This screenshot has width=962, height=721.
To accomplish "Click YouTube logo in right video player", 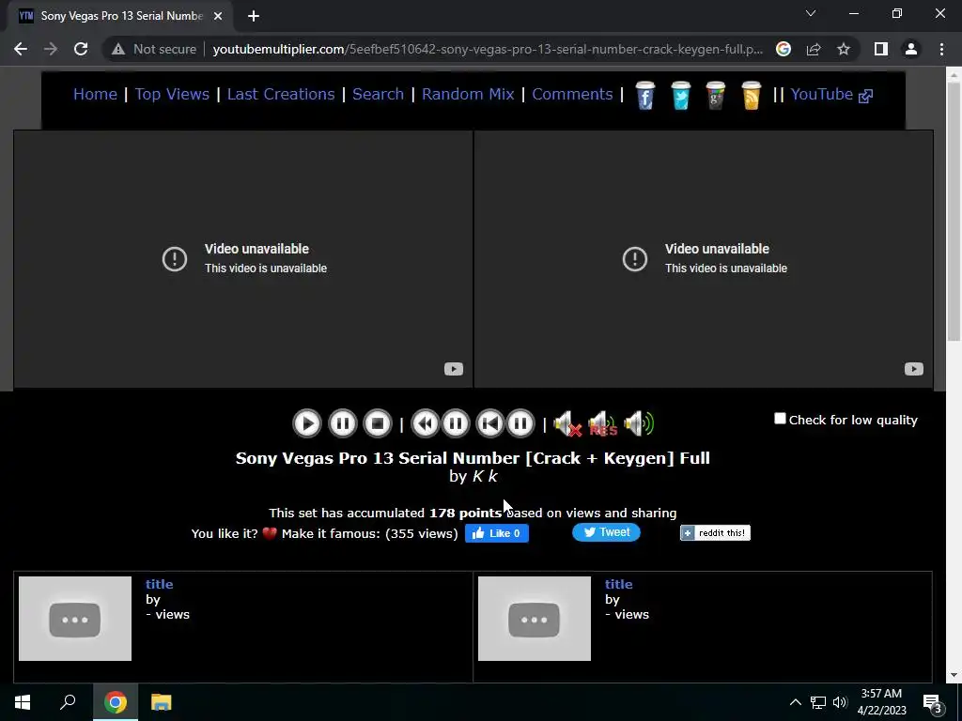I will [913, 369].
